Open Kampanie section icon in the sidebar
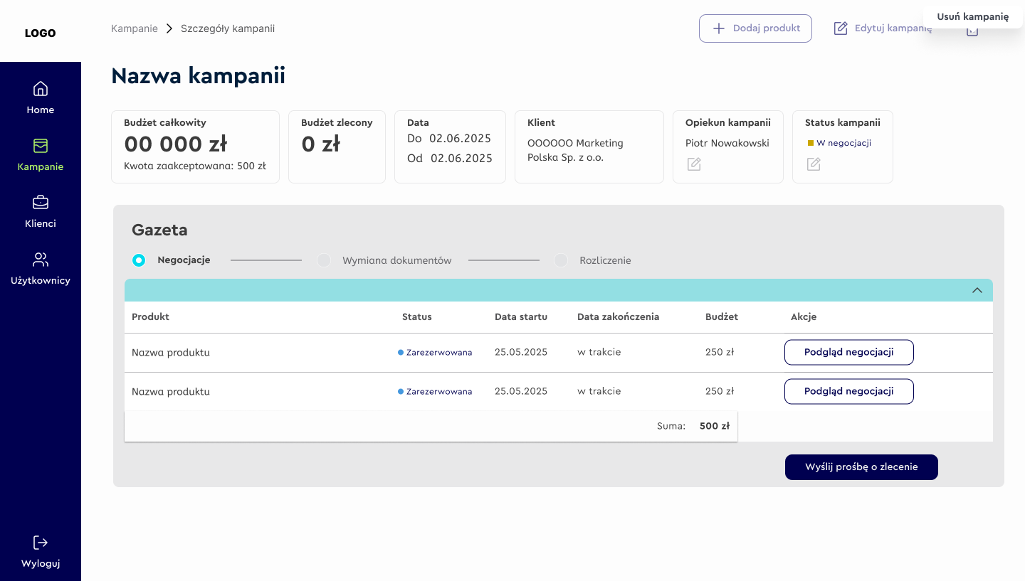1025x581 pixels. [x=41, y=146]
